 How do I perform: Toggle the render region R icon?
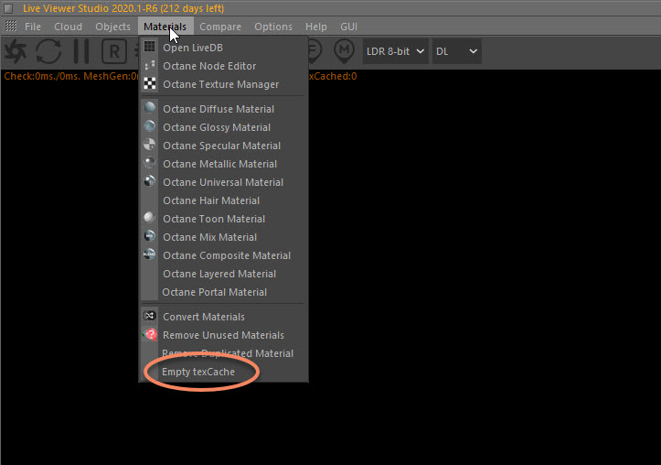tap(114, 51)
